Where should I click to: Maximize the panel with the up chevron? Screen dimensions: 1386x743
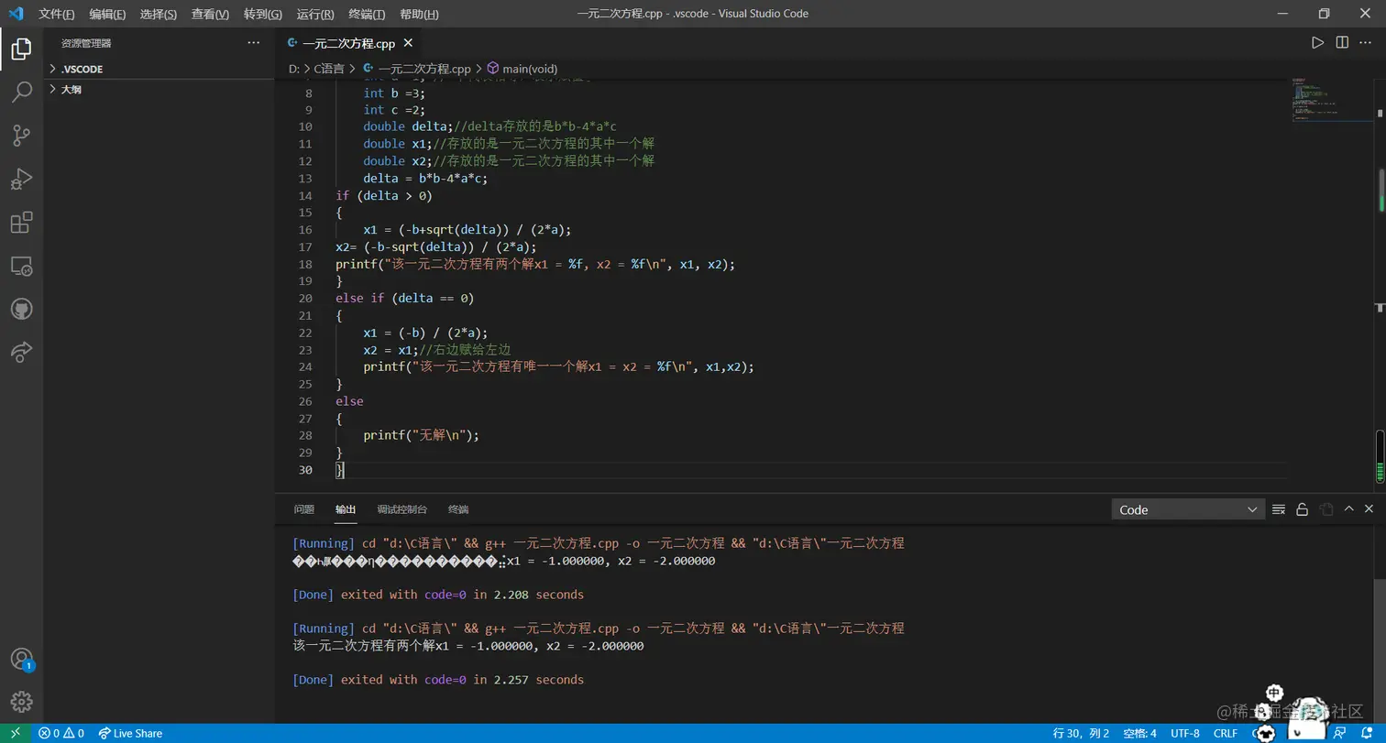(1348, 509)
